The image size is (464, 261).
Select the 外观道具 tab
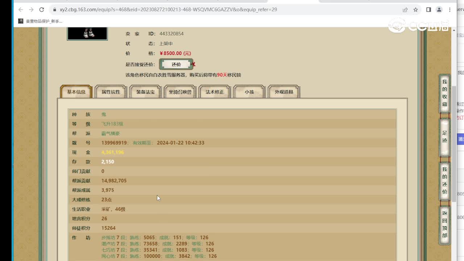[x=284, y=92]
